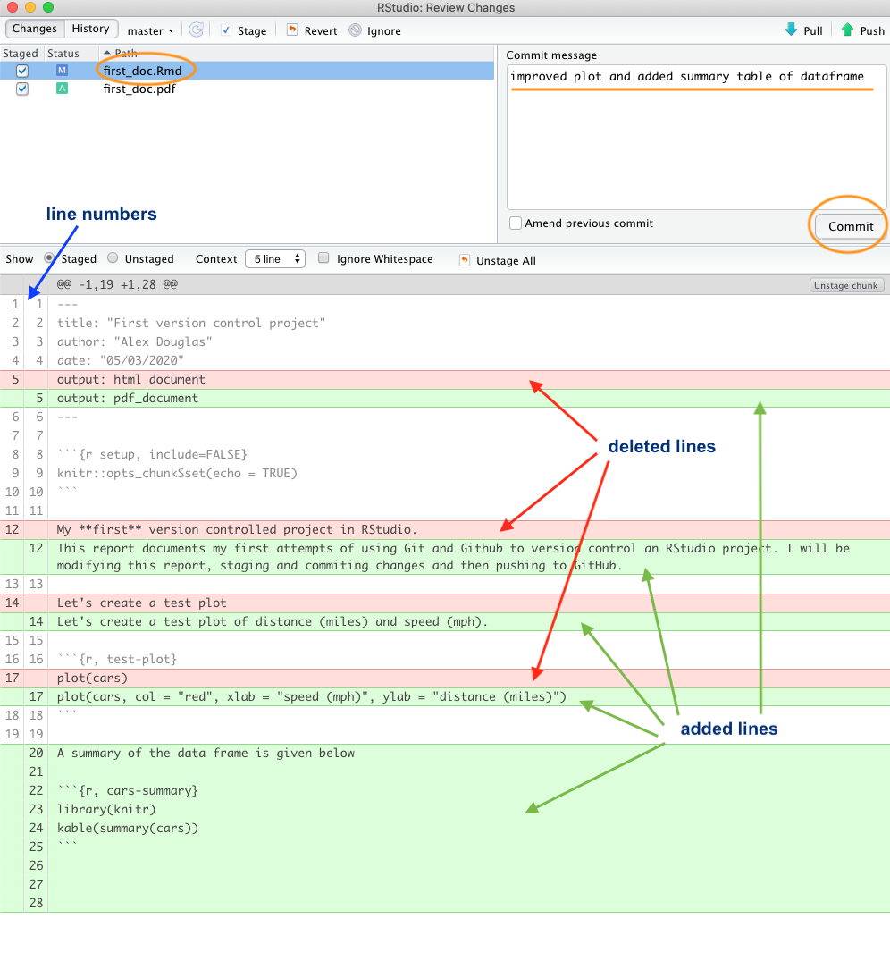Click the Unstage All icon
The height and width of the screenshot is (961, 890).
pos(464,260)
